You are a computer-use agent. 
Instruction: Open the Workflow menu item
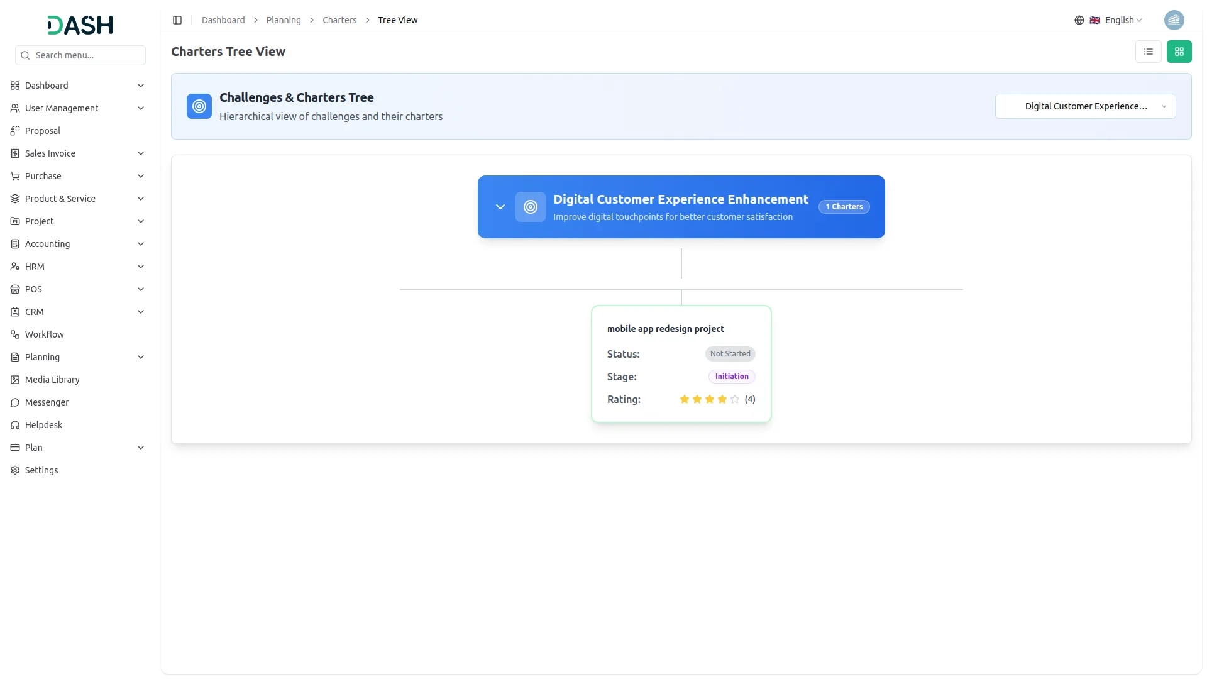point(45,334)
